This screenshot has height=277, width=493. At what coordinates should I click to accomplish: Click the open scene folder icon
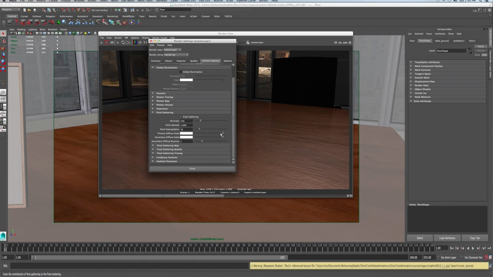[29, 10]
